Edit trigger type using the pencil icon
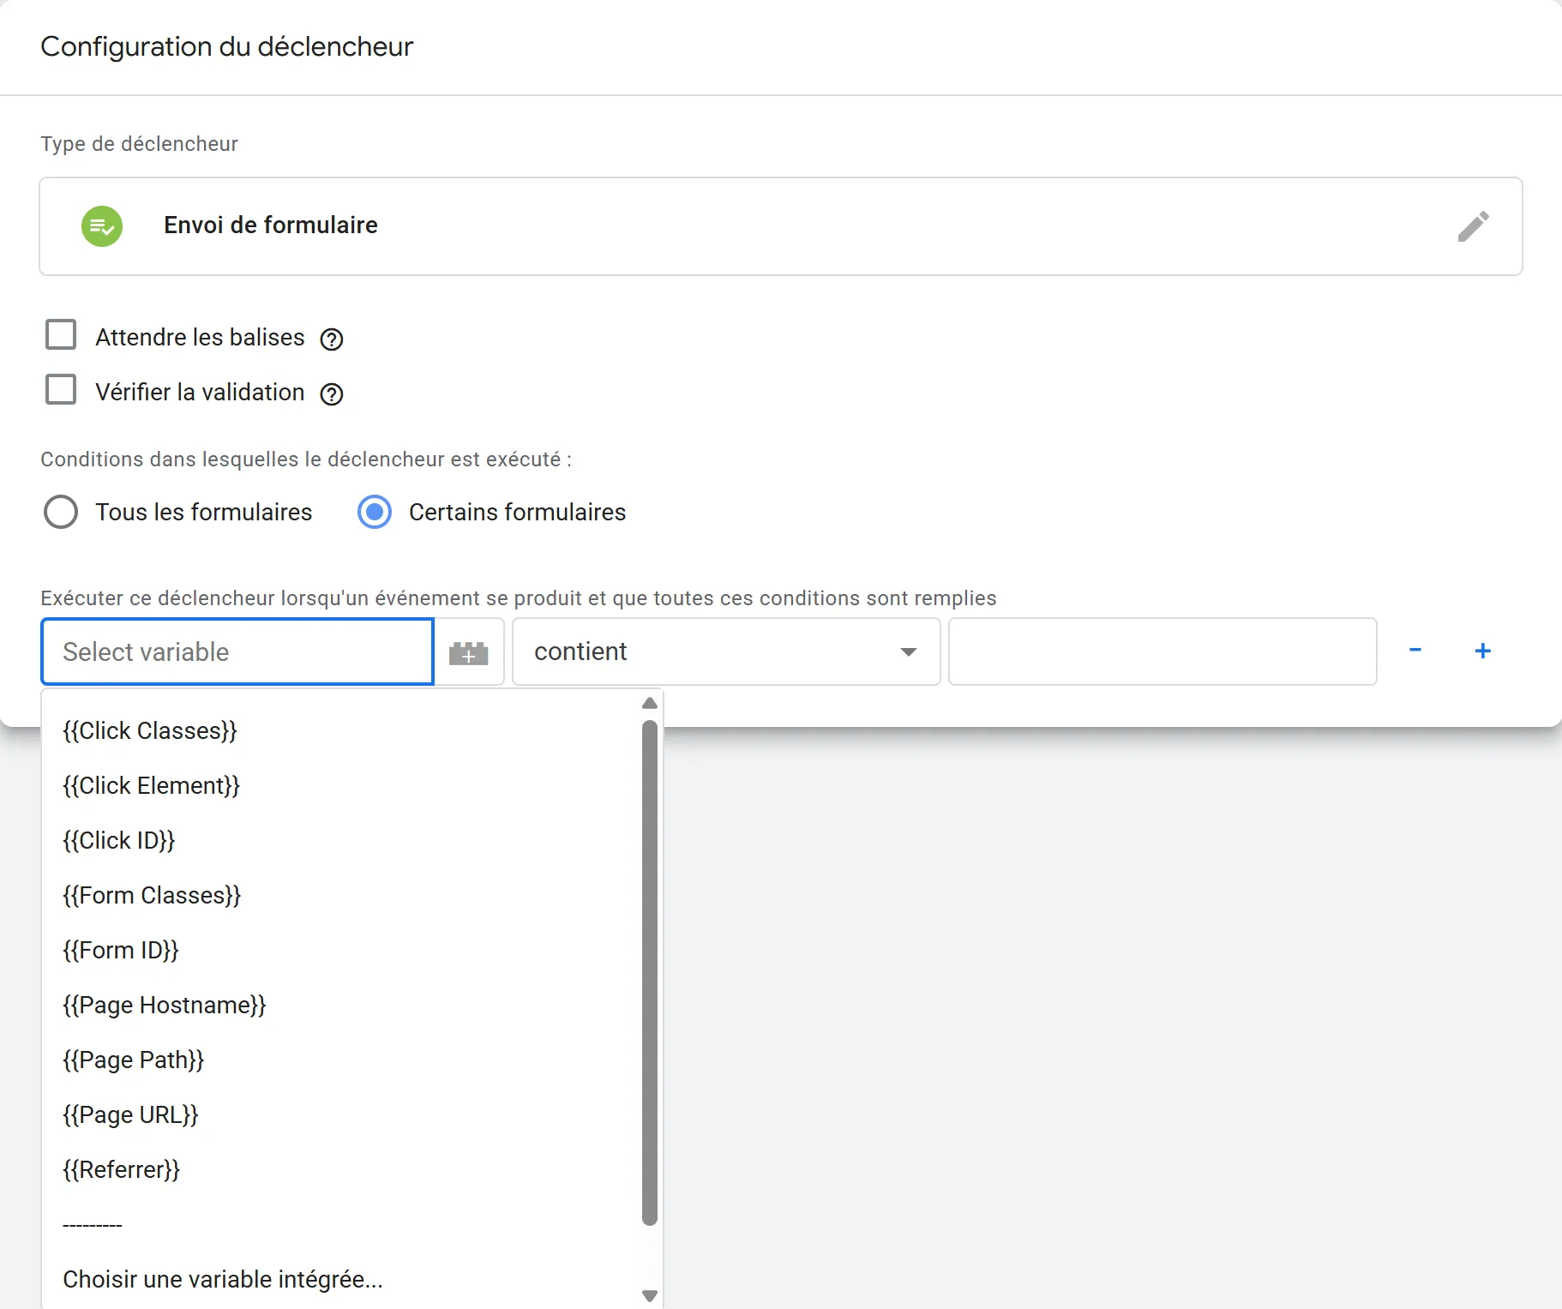The width and height of the screenshot is (1562, 1309). pos(1473,225)
